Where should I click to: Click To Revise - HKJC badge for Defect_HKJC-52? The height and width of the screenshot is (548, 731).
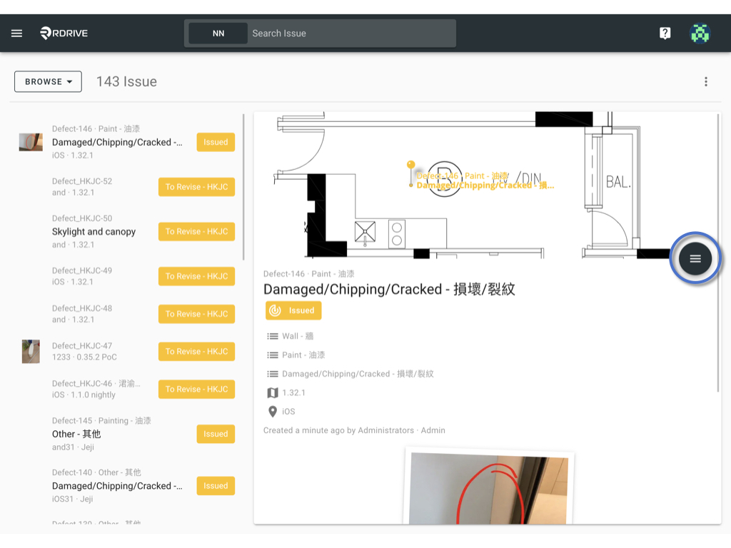click(x=197, y=187)
